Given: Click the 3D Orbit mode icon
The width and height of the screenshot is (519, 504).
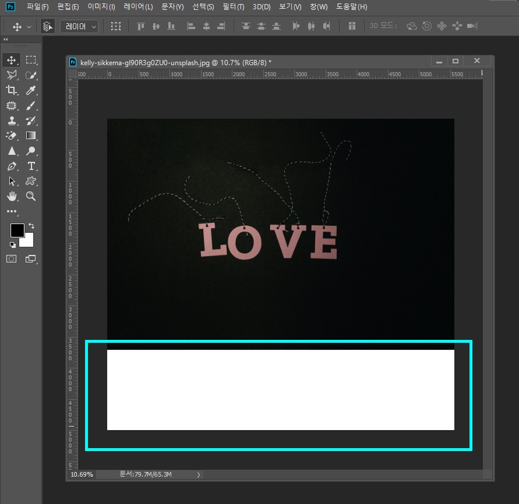Looking at the screenshot, I should tap(411, 26).
